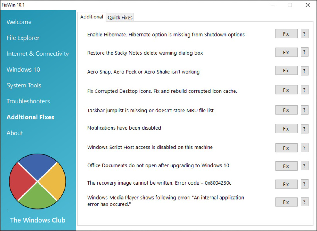The height and width of the screenshot is (231, 317).
Task: Select the Windows 10 section
Action: coord(23,70)
